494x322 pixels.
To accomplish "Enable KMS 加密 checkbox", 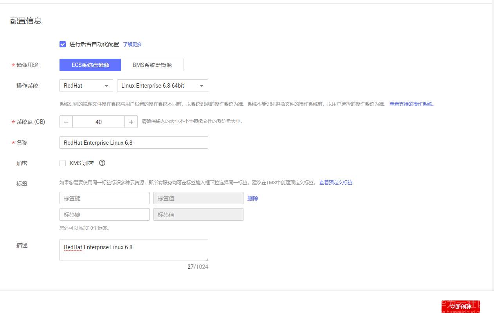I will 63,163.
